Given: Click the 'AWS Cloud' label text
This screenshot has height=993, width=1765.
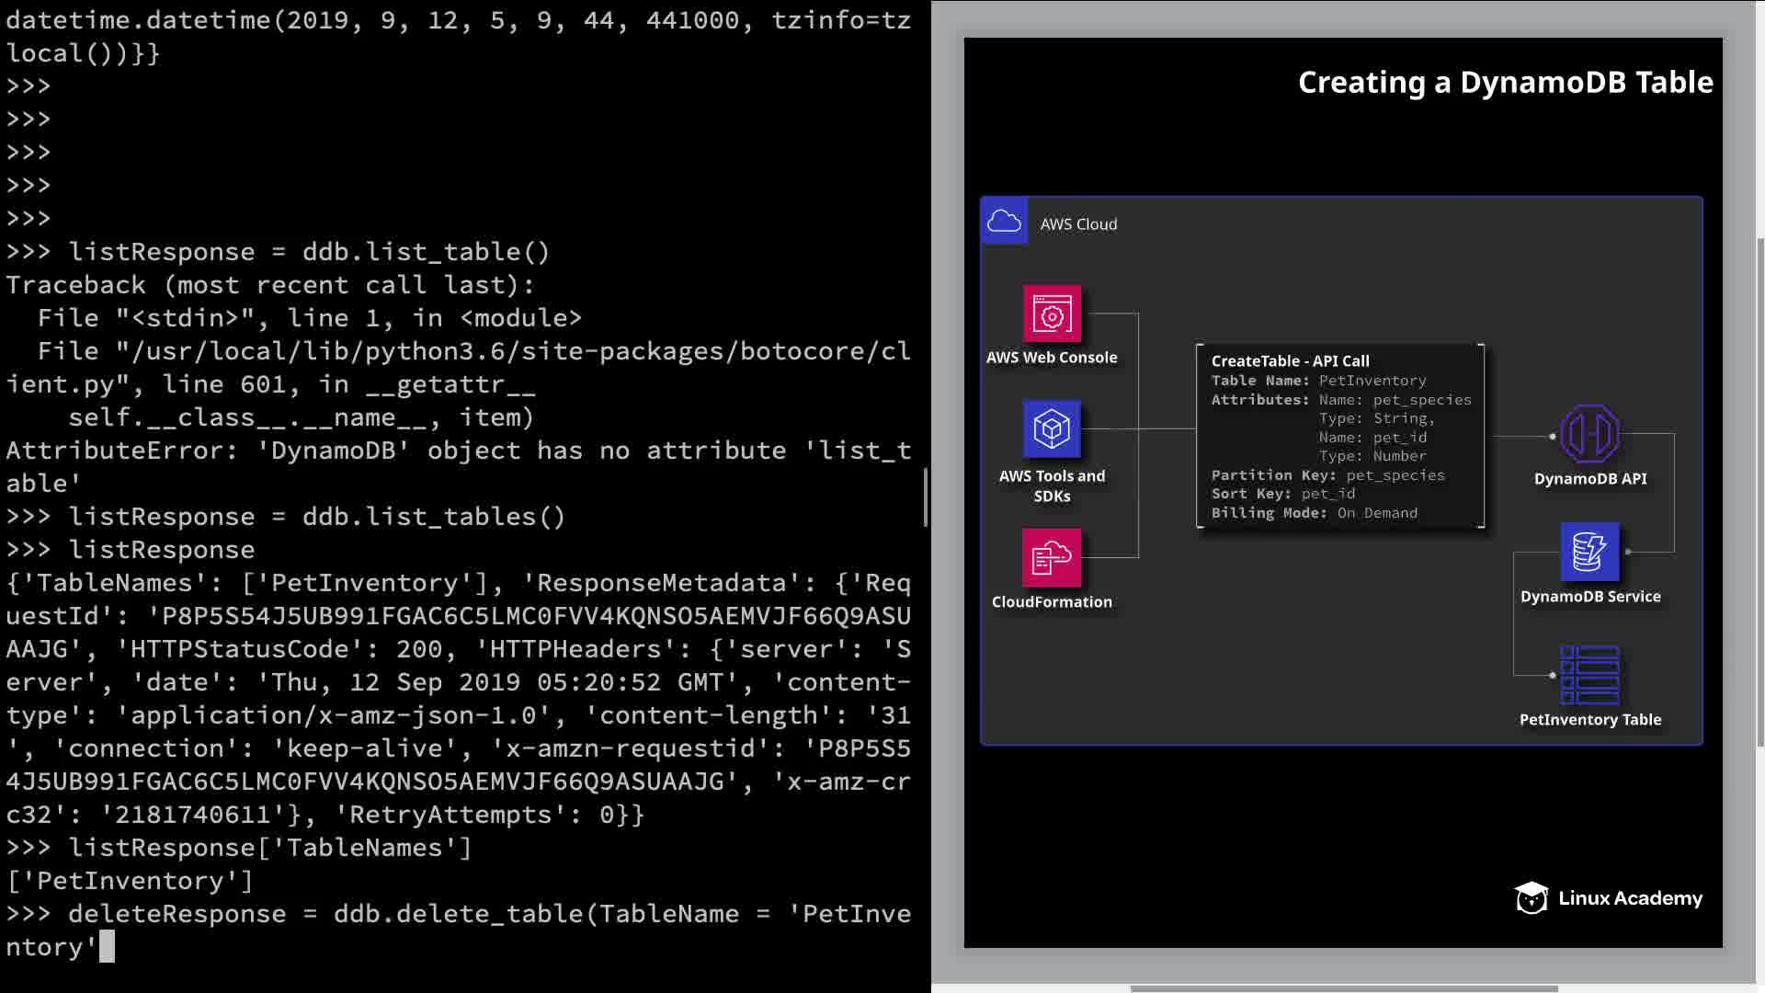Looking at the screenshot, I should pos(1078,224).
